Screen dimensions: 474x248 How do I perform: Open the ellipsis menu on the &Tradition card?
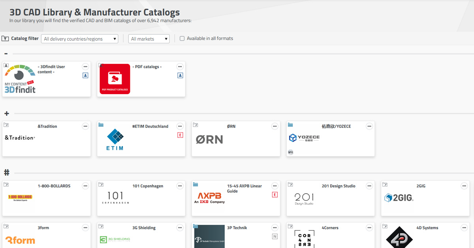(x=85, y=126)
